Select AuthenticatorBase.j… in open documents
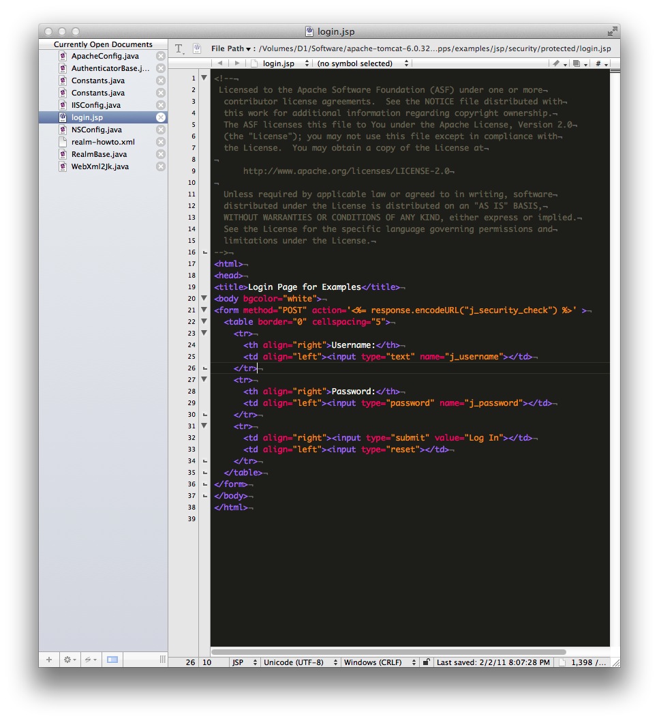 pos(103,68)
